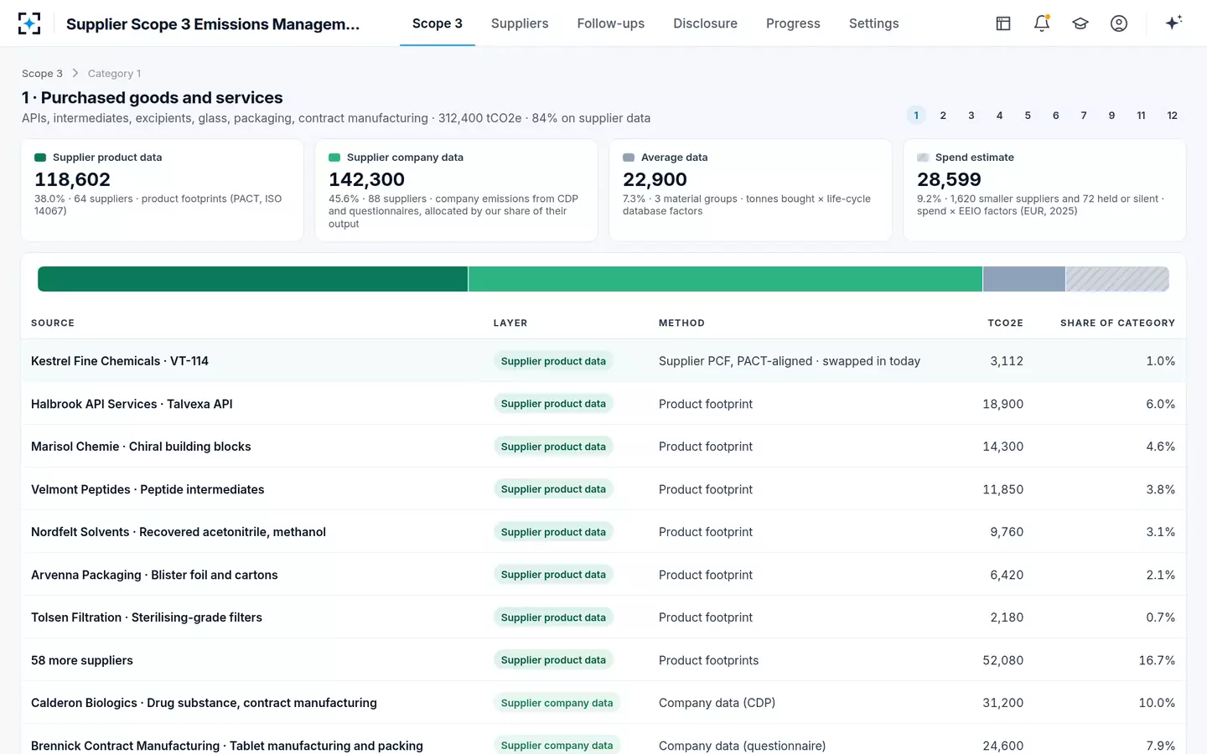The image size is (1207, 754).
Task: Open the Suppliers tab
Action: tap(520, 23)
